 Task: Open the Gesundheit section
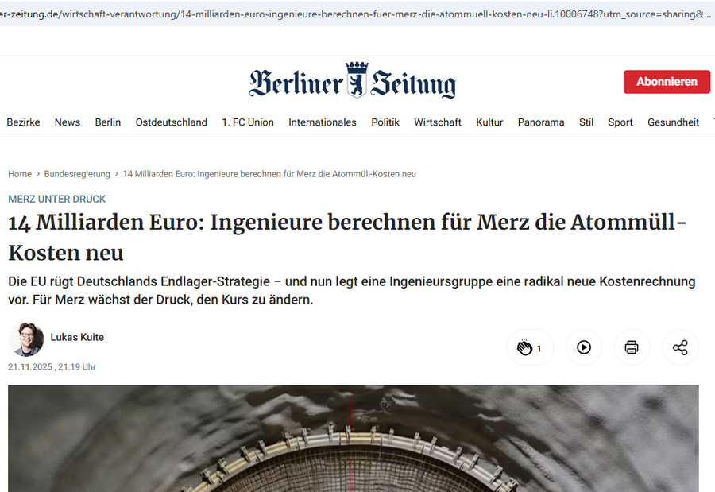(x=673, y=122)
